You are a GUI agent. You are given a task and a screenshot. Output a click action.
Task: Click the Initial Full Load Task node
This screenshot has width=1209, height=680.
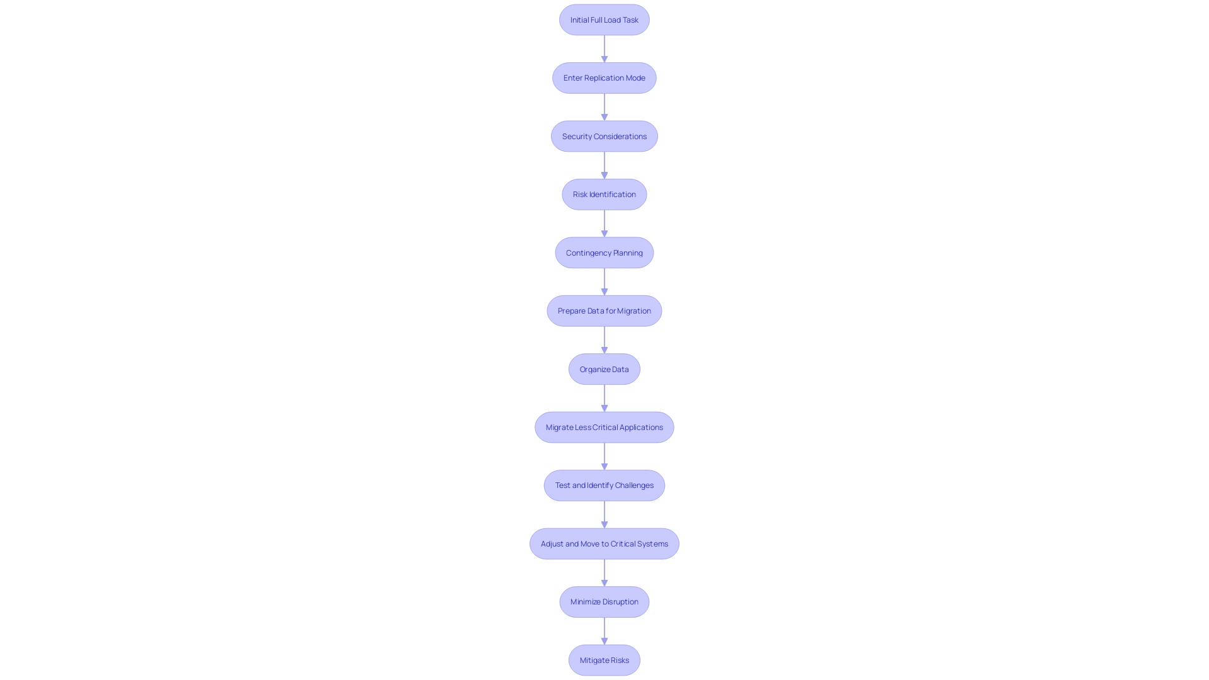tap(604, 19)
